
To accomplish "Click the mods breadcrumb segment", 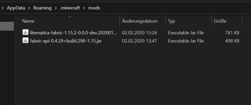I will coord(94,8).
